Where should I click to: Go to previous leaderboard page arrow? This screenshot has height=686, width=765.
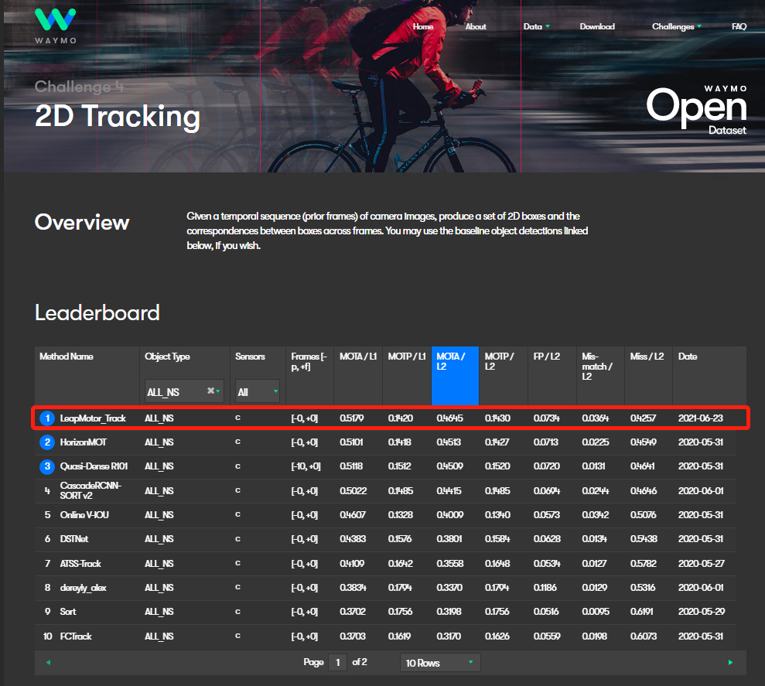point(48,662)
